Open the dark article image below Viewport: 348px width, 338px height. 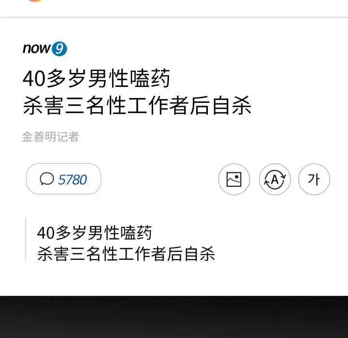click(174, 317)
